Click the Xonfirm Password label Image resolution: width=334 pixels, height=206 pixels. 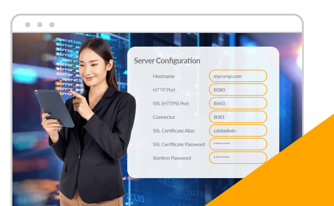(x=172, y=158)
